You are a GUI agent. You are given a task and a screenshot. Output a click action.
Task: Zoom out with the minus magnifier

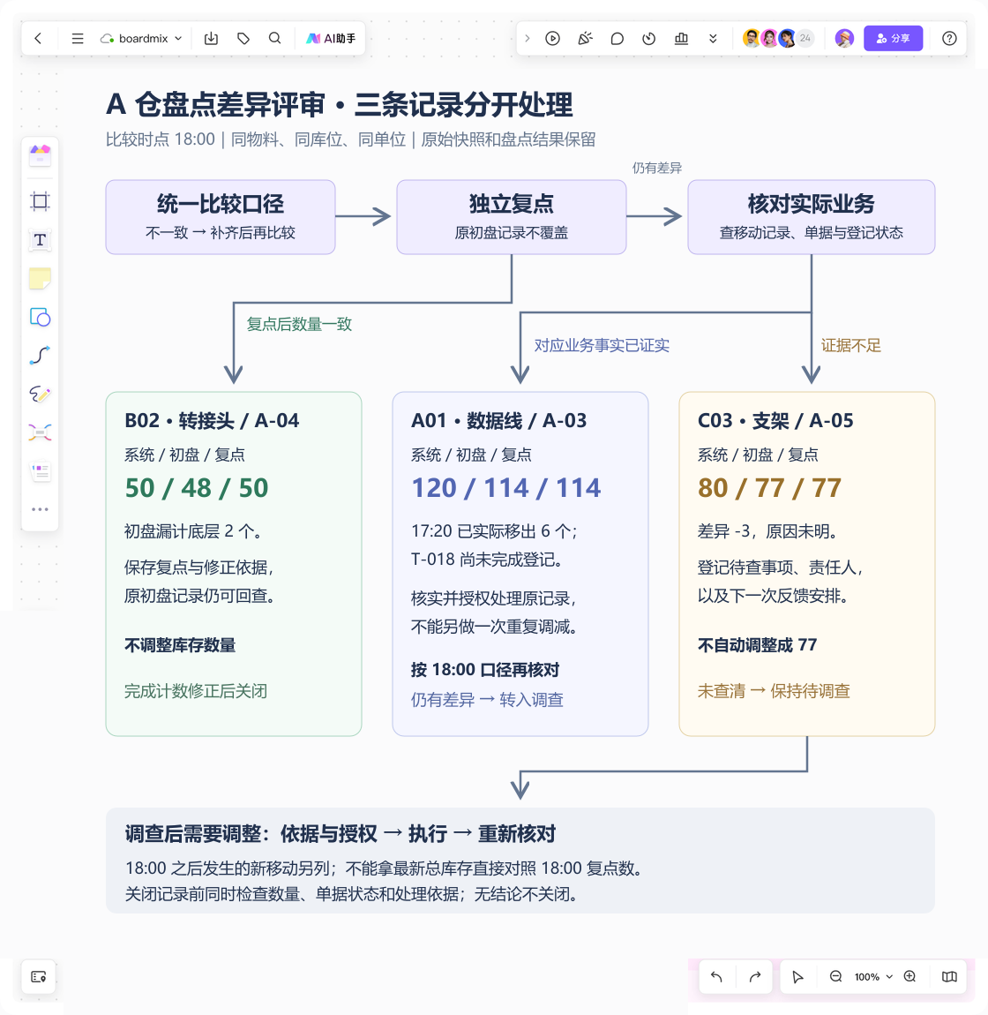tap(836, 976)
